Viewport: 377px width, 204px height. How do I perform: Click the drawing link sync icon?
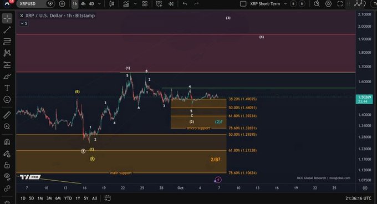[7, 188]
